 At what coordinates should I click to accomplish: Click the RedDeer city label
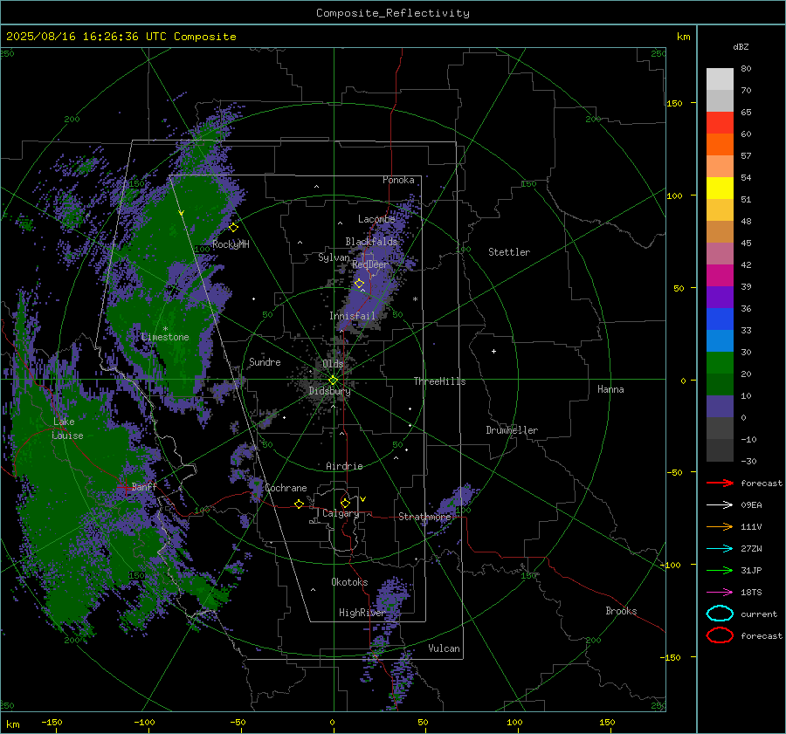click(370, 264)
